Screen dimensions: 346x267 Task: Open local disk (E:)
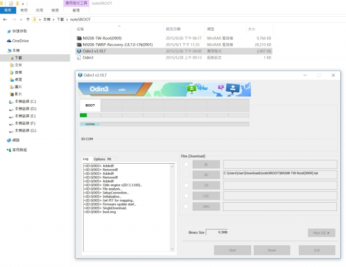point(22,116)
